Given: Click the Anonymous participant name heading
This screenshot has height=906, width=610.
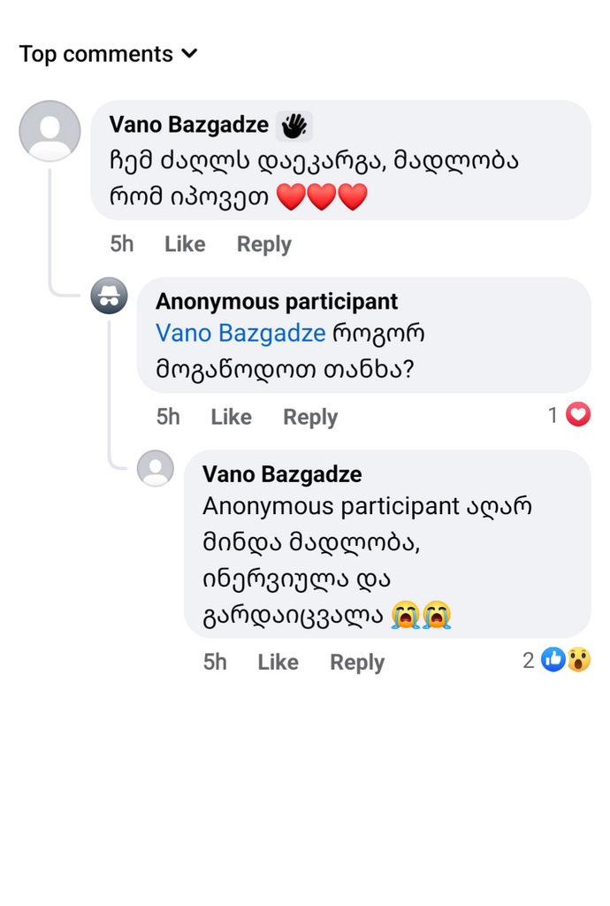Looking at the screenshot, I should [x=277, y=302].
